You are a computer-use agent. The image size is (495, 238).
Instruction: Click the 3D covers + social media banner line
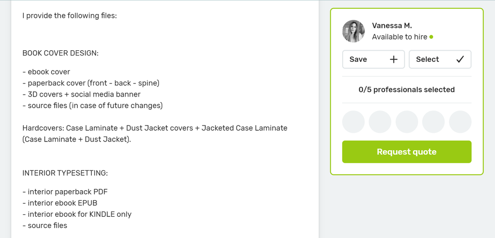[x=81, y=94]
